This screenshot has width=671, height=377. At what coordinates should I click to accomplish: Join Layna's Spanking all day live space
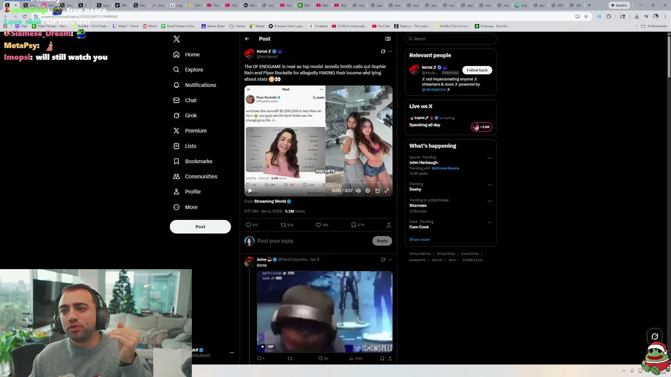pos(481,127)
